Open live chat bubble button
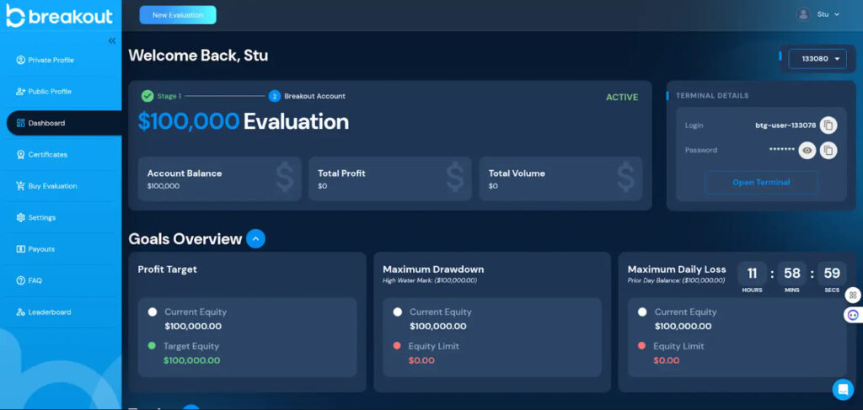This screenshot has height=410, width=863. (843, 390)
